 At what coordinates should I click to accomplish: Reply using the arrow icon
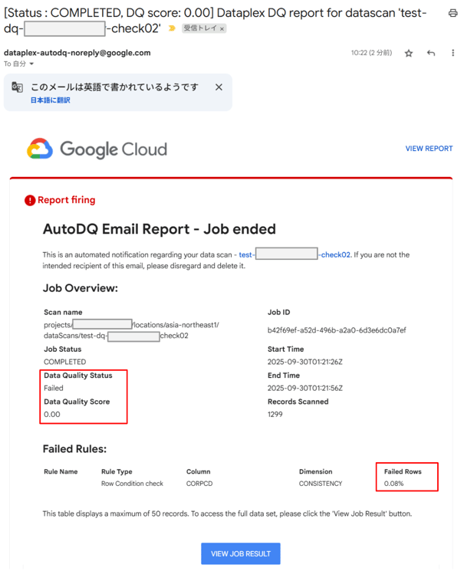click(x=431, y=53)
